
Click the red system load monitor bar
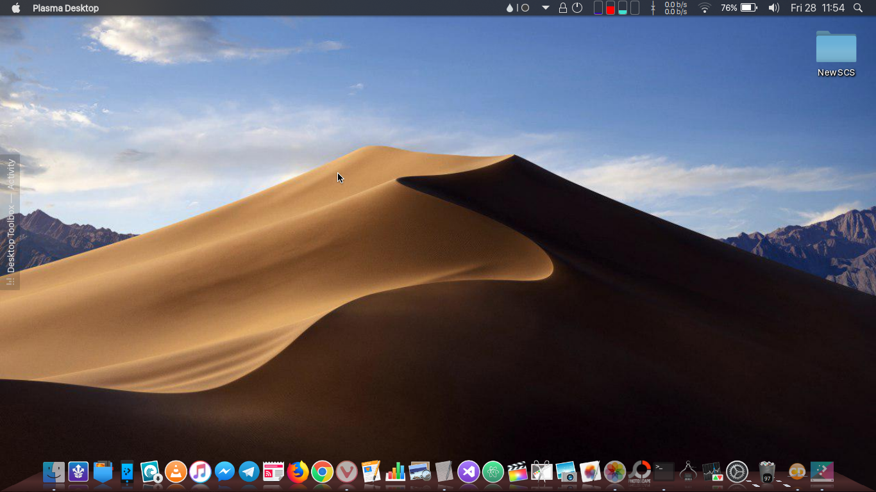[611, 8]
